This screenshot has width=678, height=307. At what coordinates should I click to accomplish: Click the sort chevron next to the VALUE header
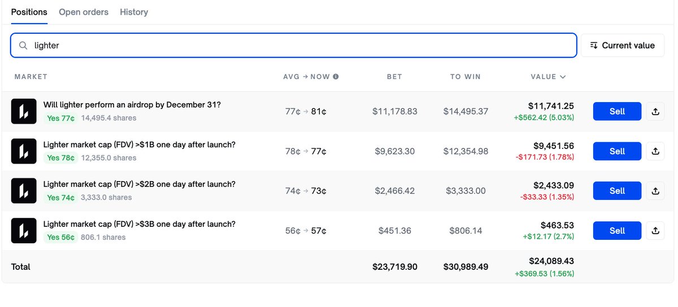click(x=563, y=77)
